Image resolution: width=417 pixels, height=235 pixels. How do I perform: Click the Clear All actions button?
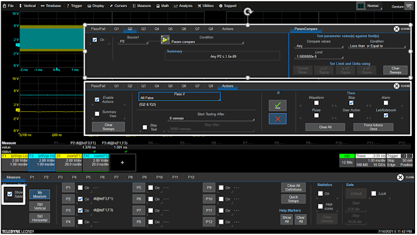[x=325, y=127]
